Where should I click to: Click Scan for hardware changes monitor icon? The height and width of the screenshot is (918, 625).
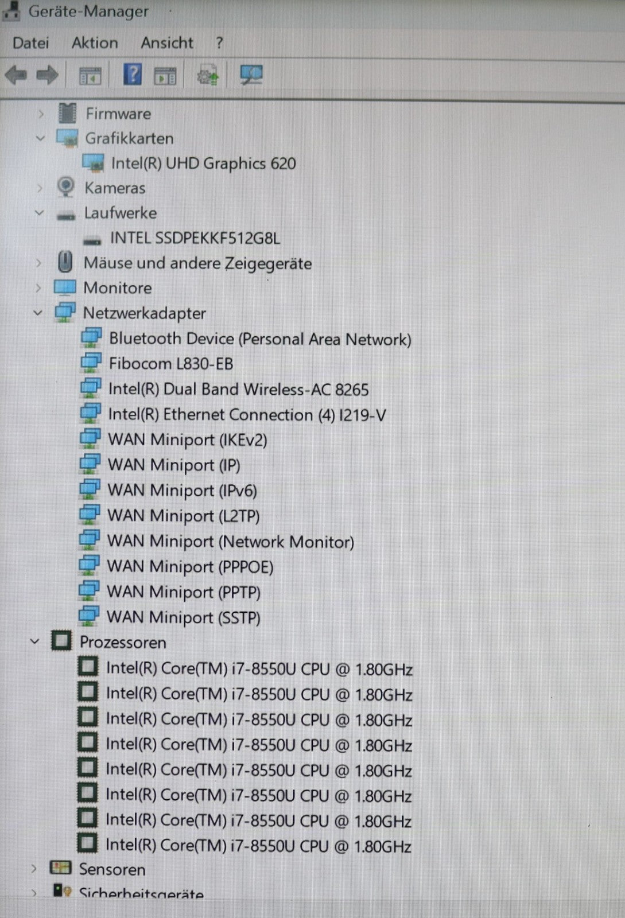point(251,75)
